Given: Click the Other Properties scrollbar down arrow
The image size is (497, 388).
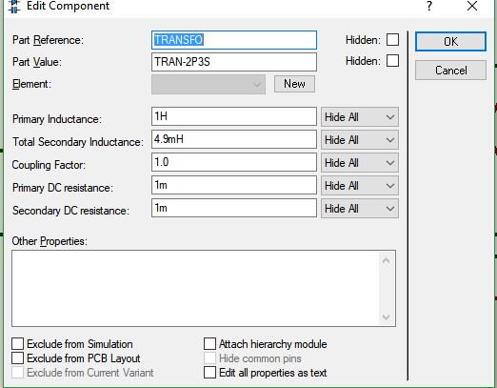Looking at the screenshot, I should (x=387, y=317).
